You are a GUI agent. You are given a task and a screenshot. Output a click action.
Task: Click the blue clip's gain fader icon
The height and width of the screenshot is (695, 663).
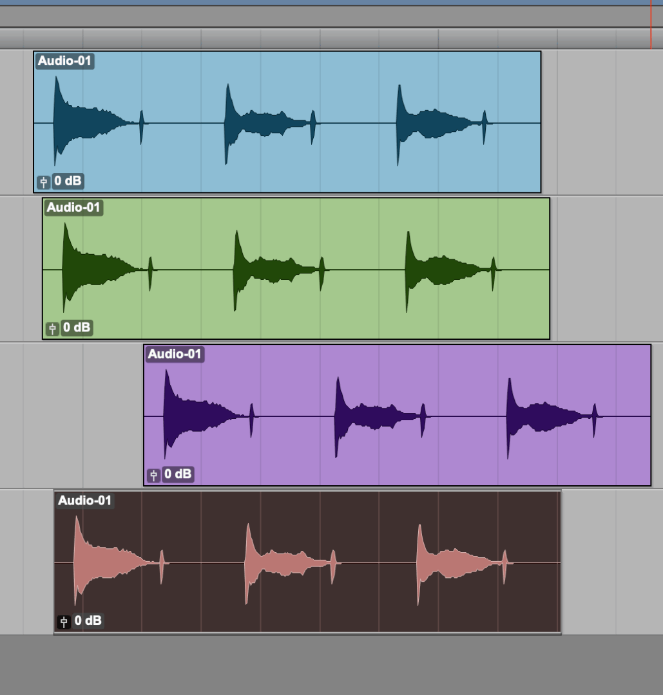(43, 181)
